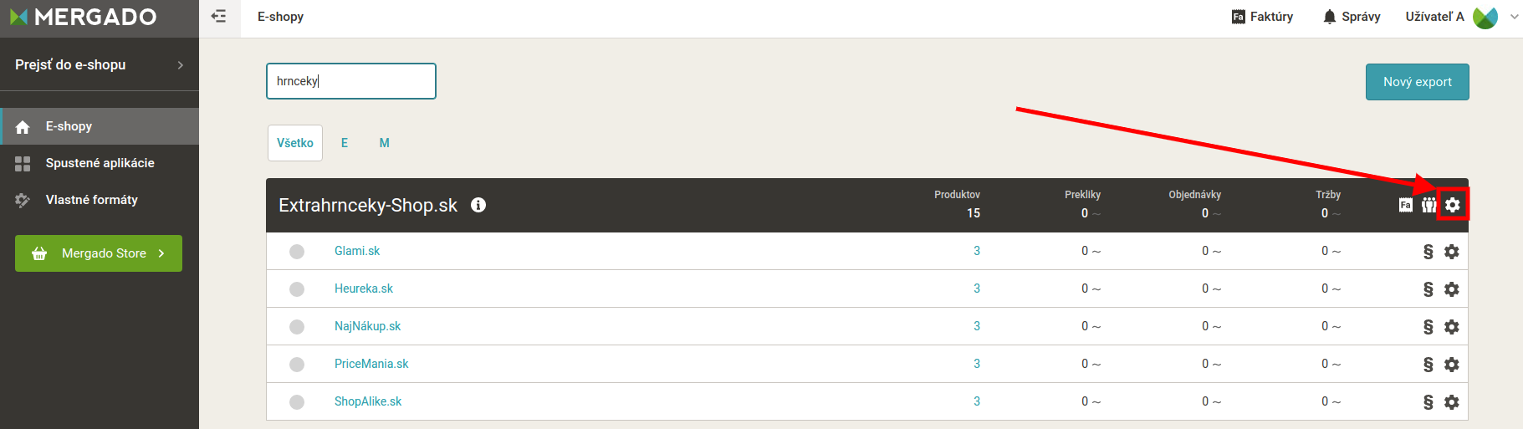Viewport: 1523px width, 429px height.
Task: Toggle status circle for Glami.sk export
Action: point(297,252)
